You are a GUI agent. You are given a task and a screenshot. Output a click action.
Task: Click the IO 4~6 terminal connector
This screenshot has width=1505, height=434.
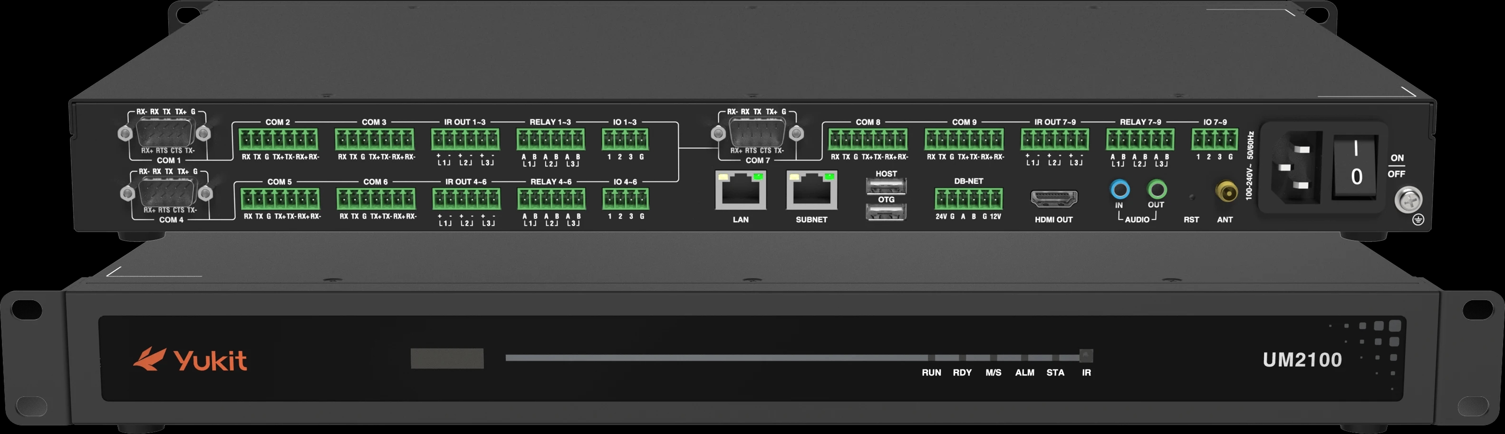(626, 199)
